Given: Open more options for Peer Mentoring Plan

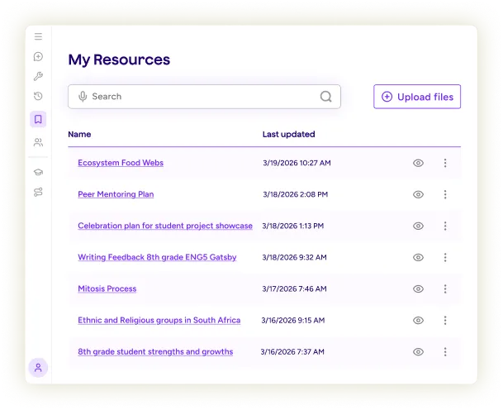Looking at the screenshot, I should (445, 194).
